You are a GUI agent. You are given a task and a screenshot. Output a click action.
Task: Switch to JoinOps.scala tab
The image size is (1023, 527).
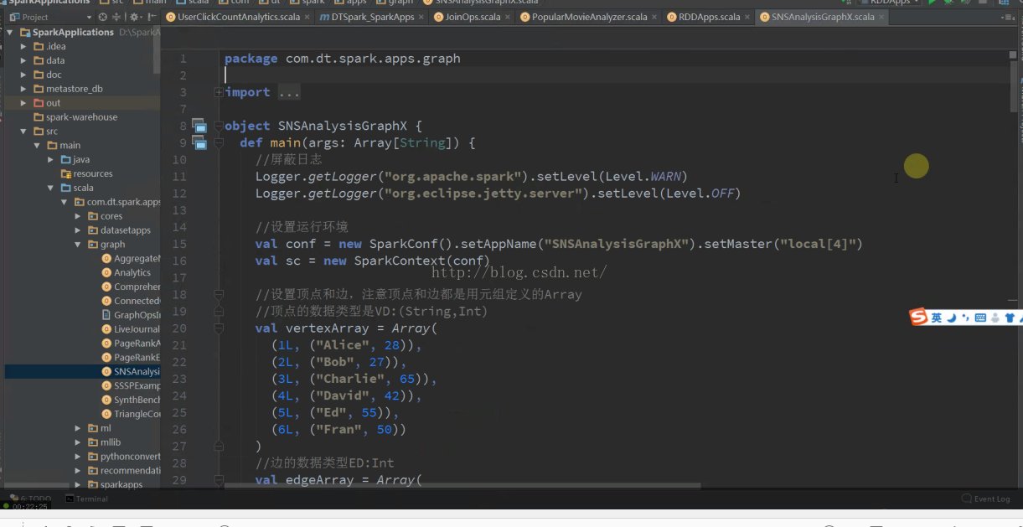pos(473,17)
